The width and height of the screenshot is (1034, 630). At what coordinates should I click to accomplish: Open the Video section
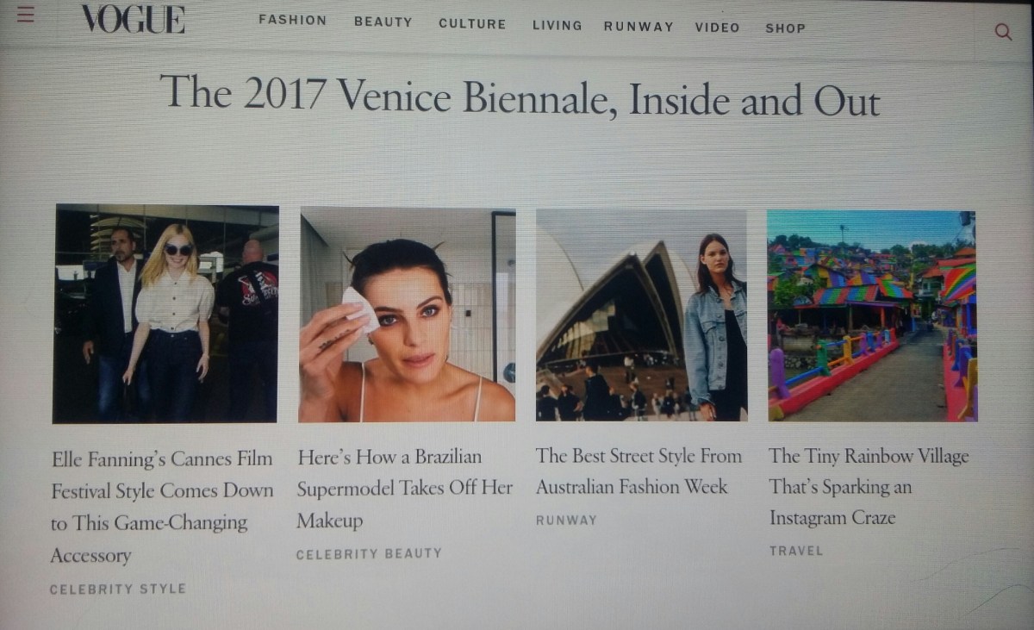717,27
